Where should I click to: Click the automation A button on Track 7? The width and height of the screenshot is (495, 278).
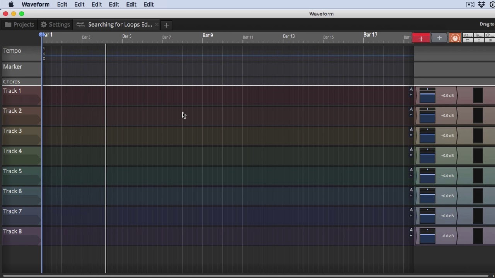411,210
